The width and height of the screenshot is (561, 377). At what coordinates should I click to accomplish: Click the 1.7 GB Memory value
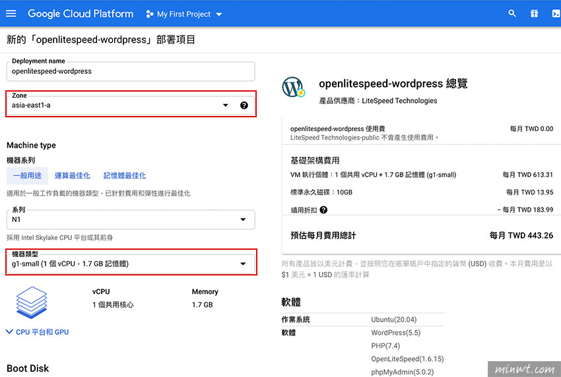pyautogui.click(x=202, y=304)
